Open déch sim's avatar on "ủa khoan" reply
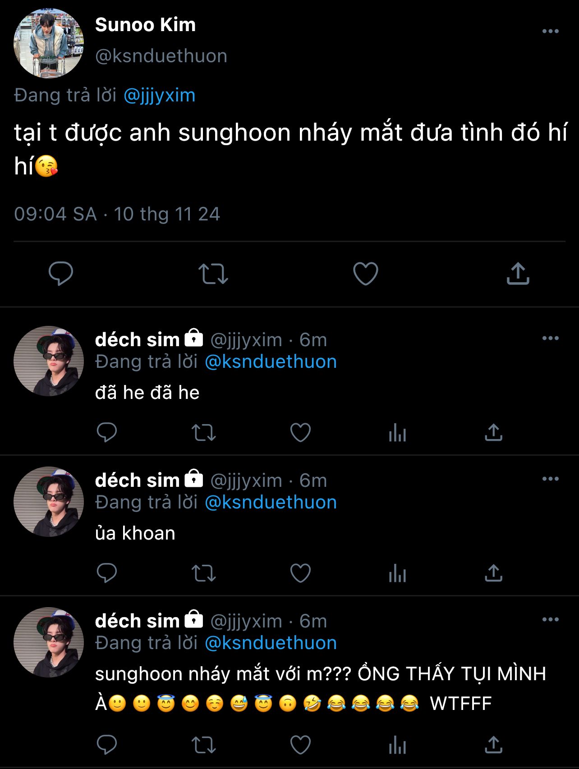 tap(49, 502)
